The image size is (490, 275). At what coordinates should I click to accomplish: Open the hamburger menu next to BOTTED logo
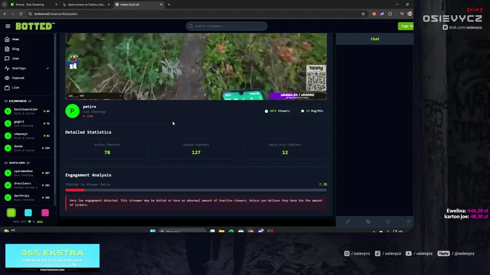(x=8, y=26)
